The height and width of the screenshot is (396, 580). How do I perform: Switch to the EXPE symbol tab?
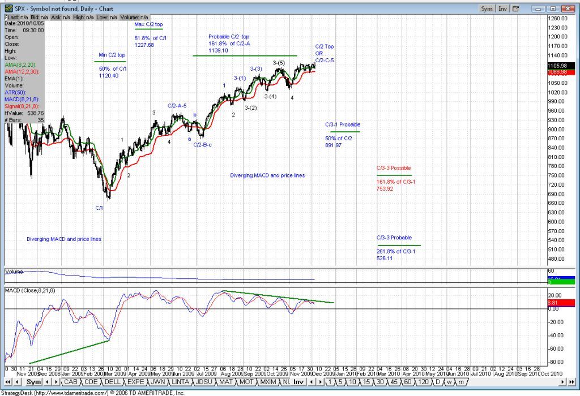136,382
